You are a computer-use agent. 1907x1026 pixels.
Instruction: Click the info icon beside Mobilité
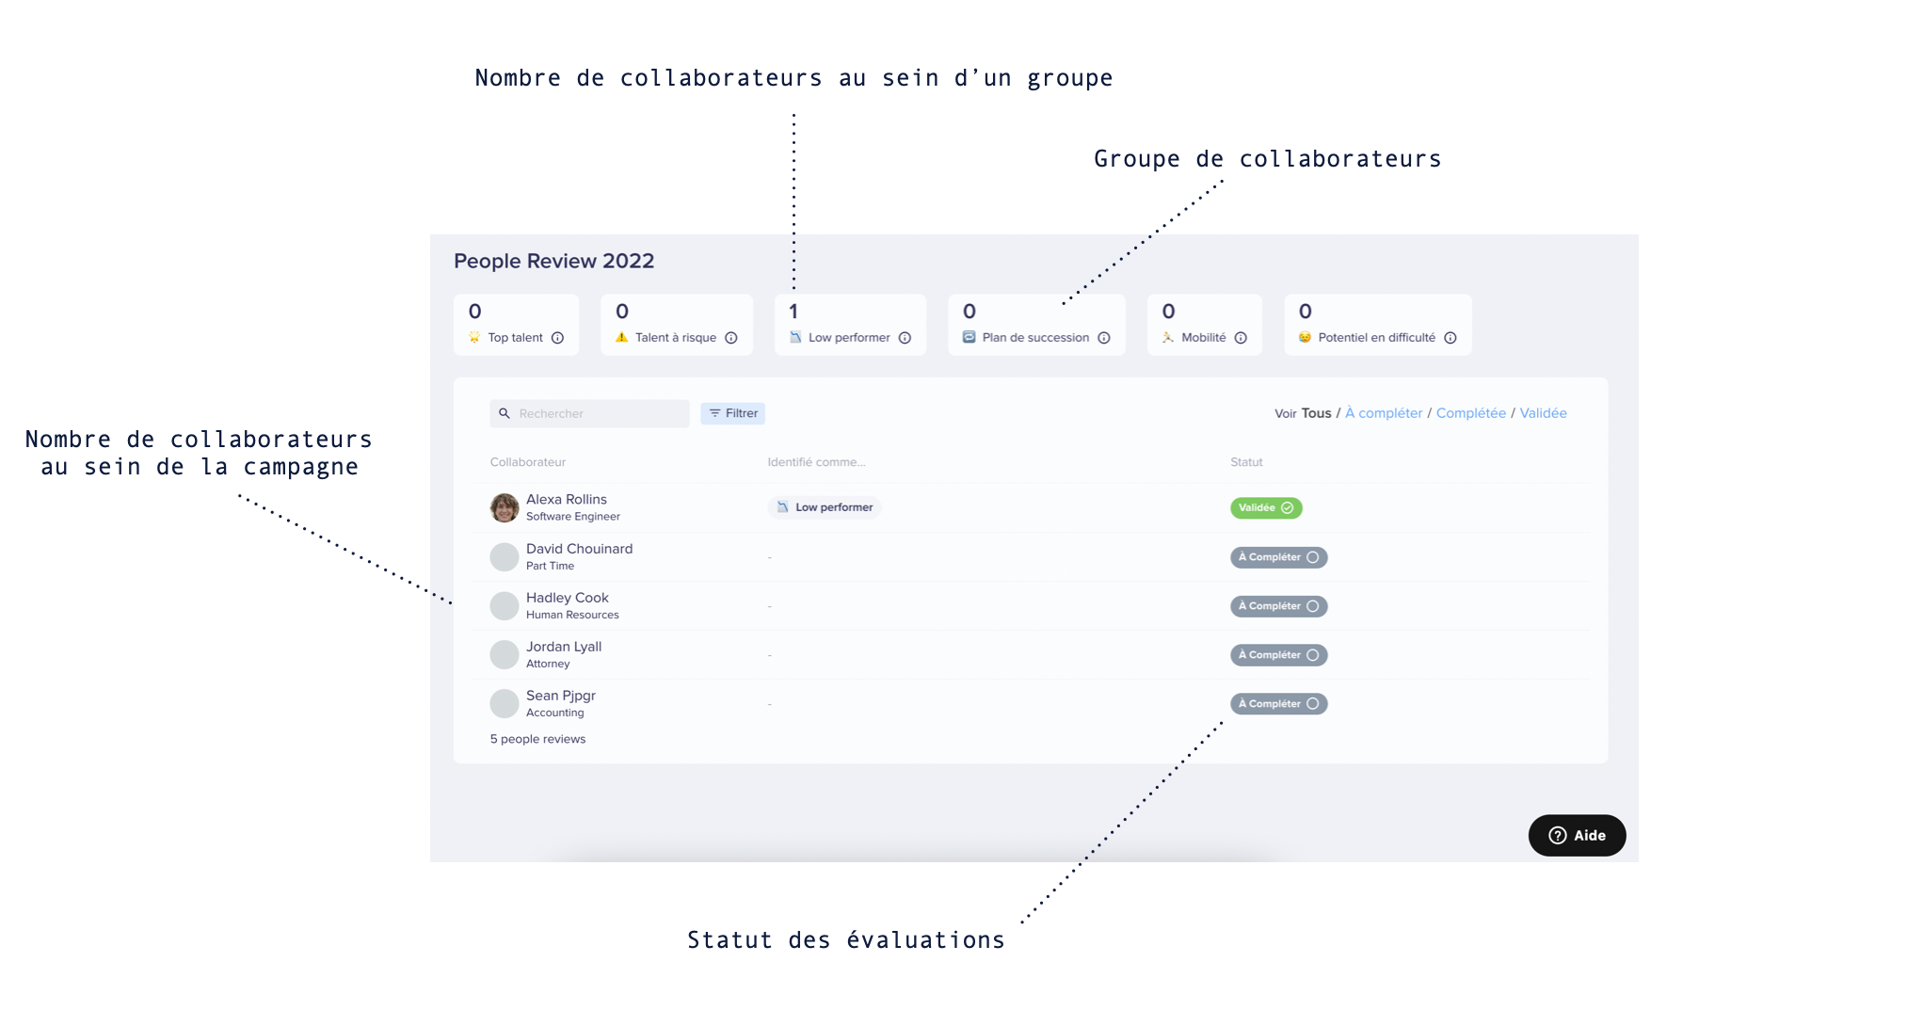[x=1241, y=338]
